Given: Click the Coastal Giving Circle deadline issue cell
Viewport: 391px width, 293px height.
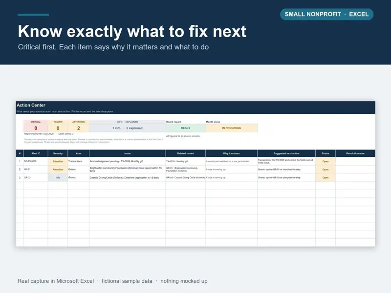Looking at the screenshot, I should pos(128,178).
